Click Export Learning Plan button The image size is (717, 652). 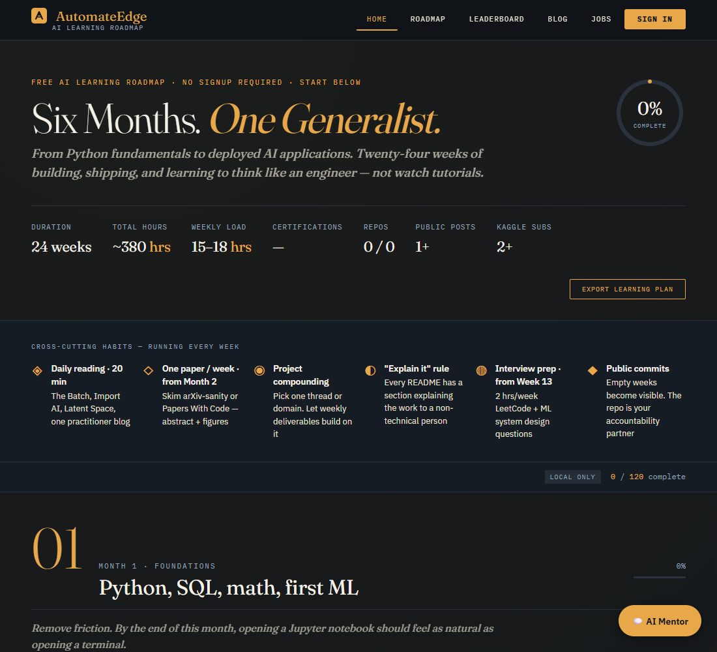627,289
